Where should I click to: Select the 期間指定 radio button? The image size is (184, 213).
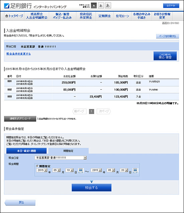(37, 166)
